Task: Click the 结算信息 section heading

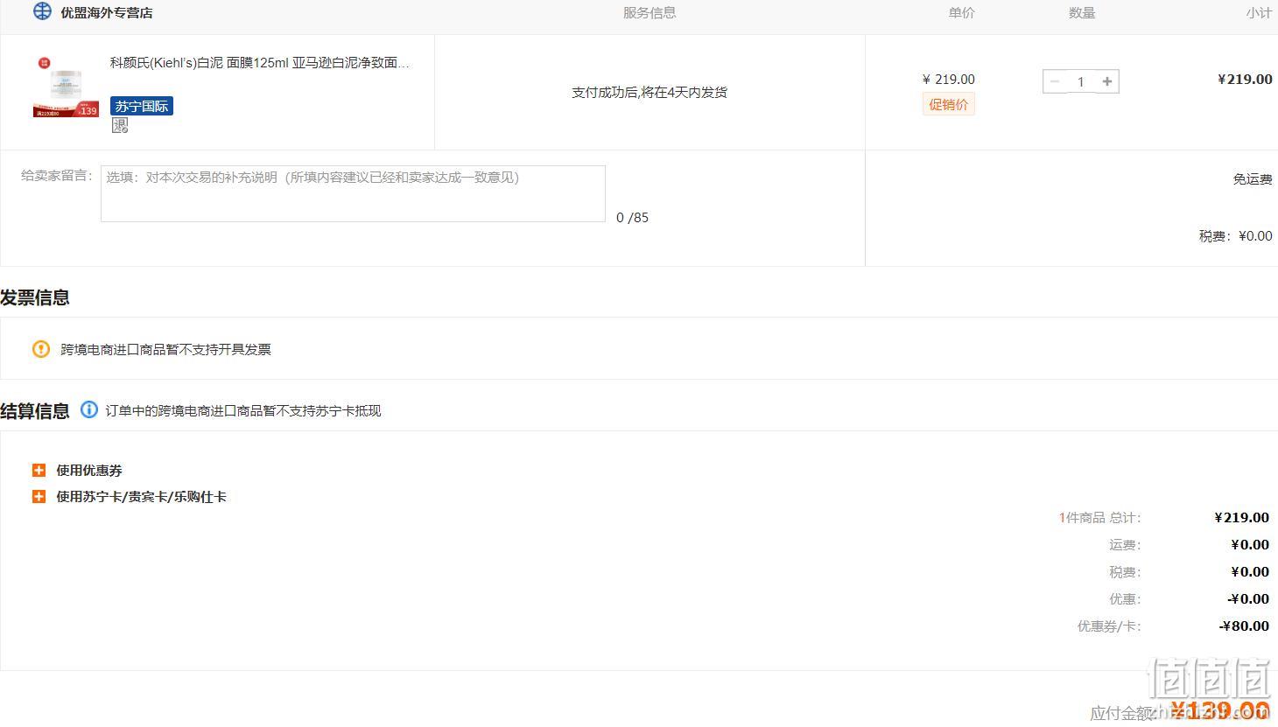Action: click(x=35, y=411)
